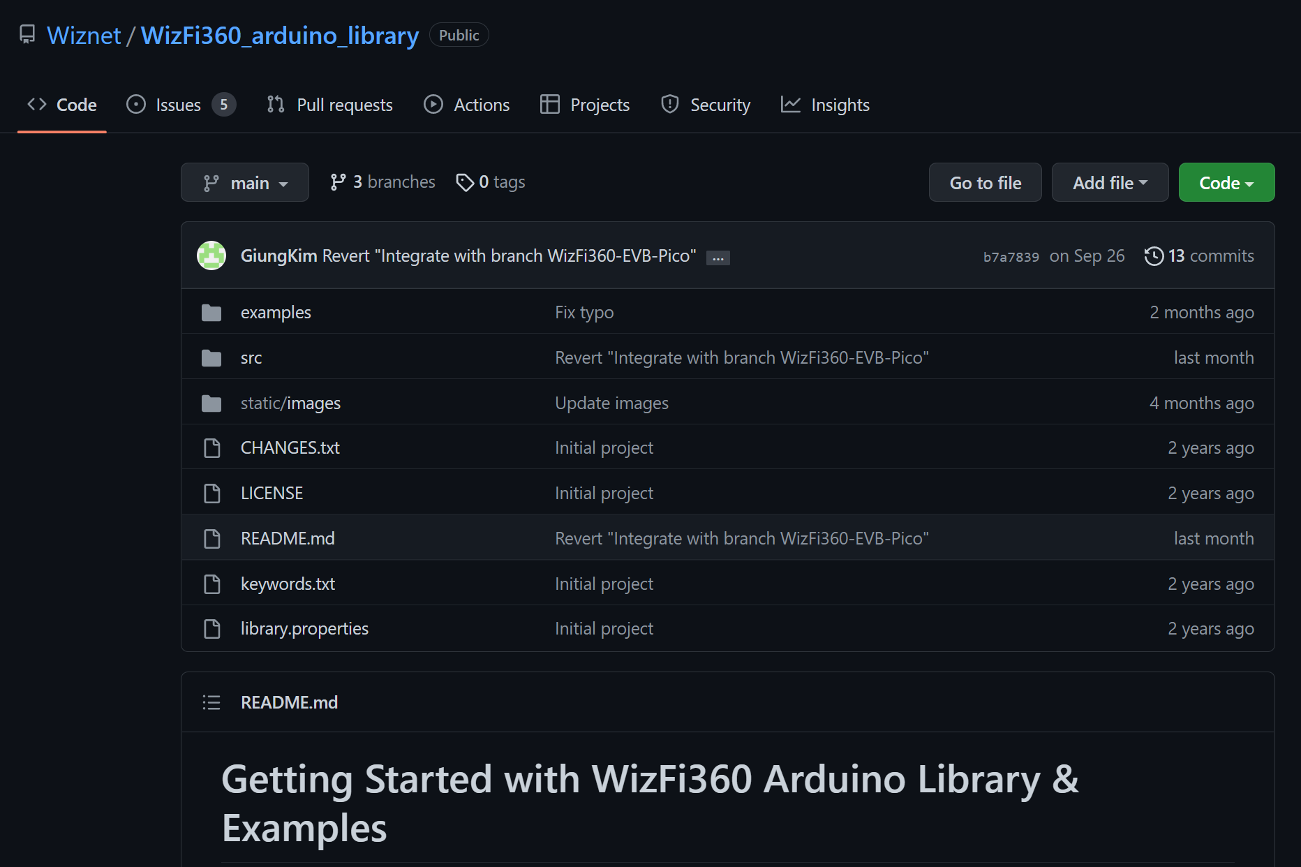Open Initial project commit for CHANGES.txt

pyautogui.click(x=604, y=448)
